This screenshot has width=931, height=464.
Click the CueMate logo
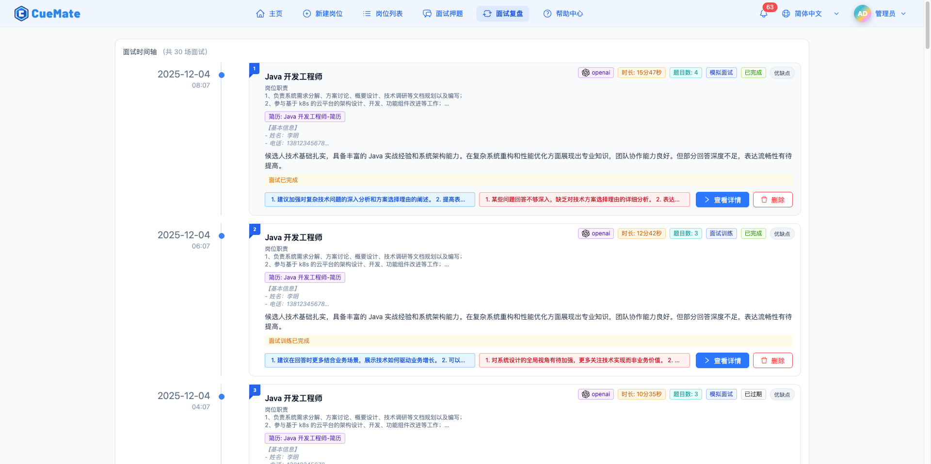[x=47, y=13]
